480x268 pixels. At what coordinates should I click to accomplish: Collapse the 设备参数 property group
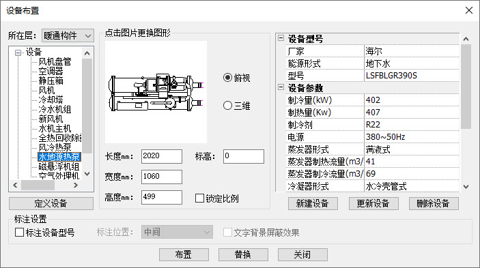click(x=281, y=87)
